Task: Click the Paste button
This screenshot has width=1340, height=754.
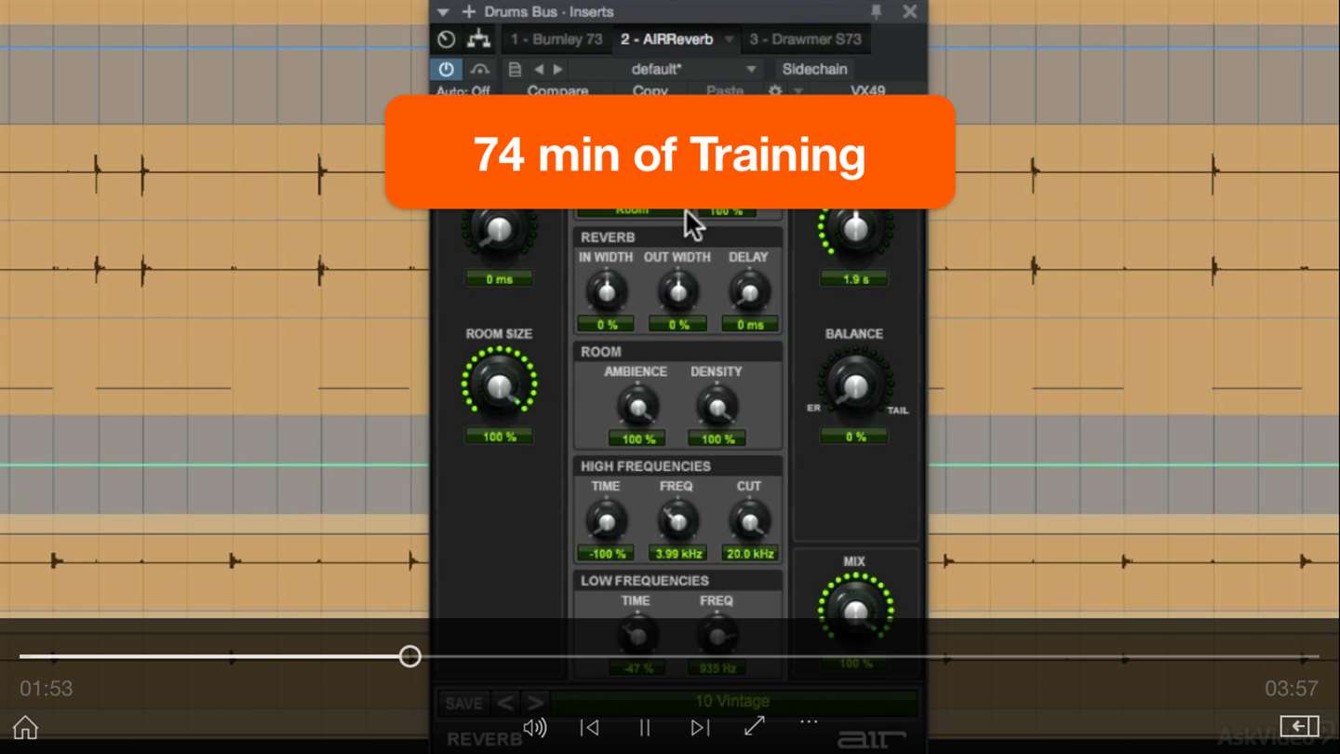Action: pos(724,90)
